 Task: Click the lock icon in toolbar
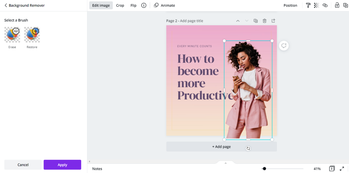[337, 5]
